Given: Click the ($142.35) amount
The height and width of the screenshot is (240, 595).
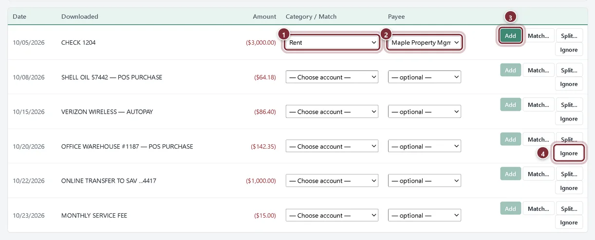Looking at the screenshot, I should (263, 146).
